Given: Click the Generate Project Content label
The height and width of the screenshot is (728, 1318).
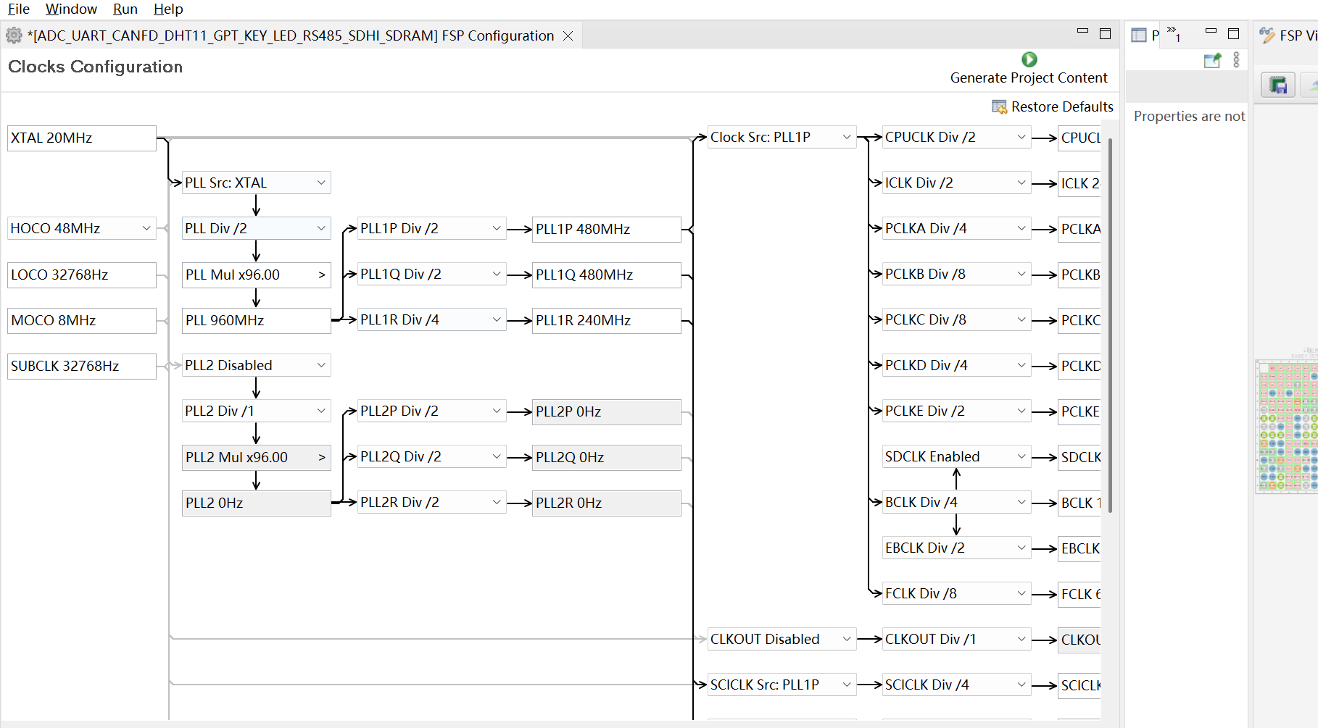Looking at the screenshot, I should point(1029,78).
